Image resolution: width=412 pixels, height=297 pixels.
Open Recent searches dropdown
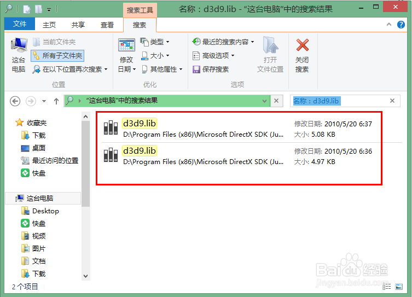click(223, 42)
